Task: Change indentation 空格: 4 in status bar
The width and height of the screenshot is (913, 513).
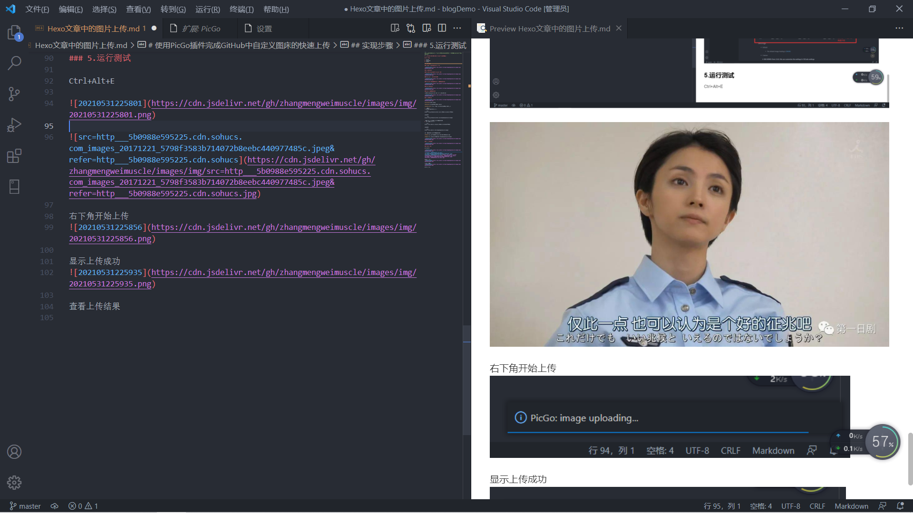Action: coord(761,506)
